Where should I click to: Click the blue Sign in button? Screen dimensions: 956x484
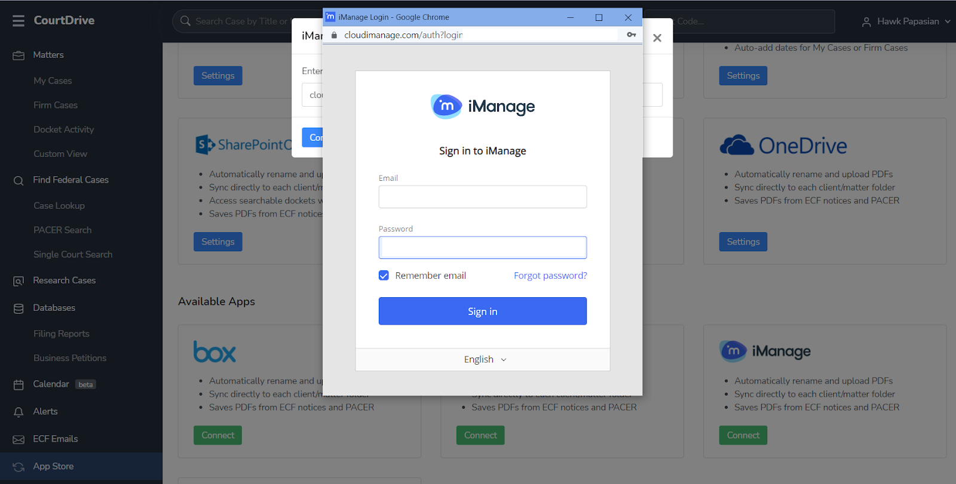[483, 311]
